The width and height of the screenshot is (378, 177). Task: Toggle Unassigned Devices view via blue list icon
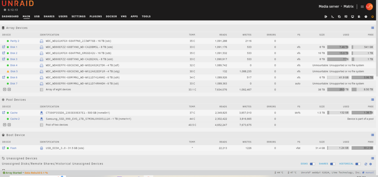372,158
